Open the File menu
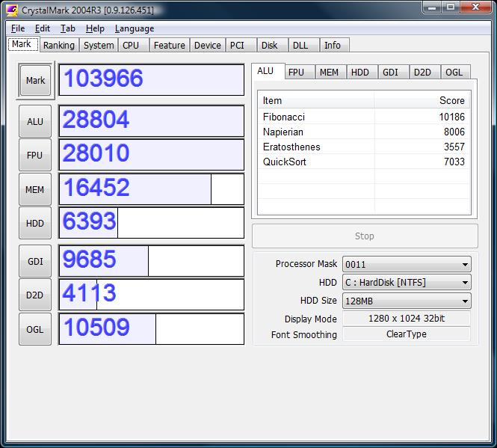 click(18, 28)
